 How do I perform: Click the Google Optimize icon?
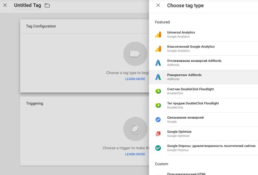pos(158,134)
